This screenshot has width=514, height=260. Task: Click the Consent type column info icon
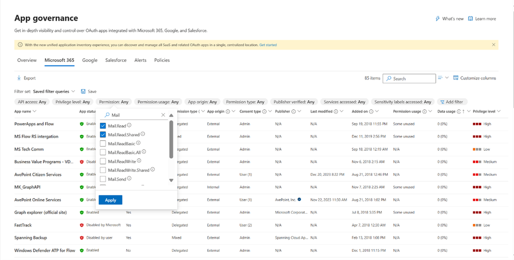click(x=264, y=111)
